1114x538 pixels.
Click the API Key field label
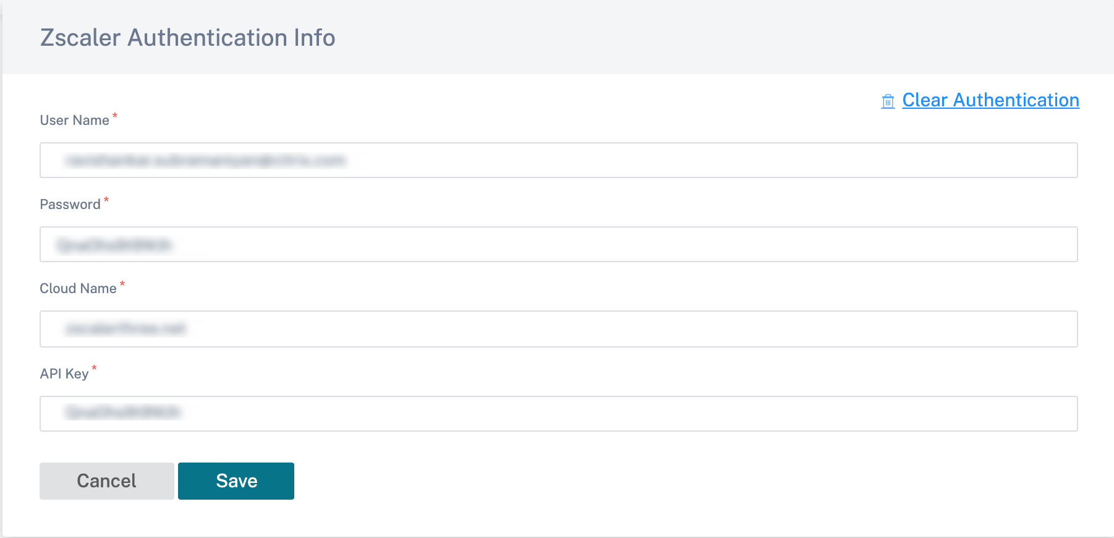[64, 374]
